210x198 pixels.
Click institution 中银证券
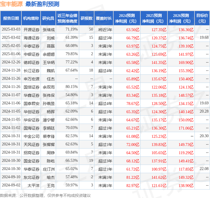32,54
